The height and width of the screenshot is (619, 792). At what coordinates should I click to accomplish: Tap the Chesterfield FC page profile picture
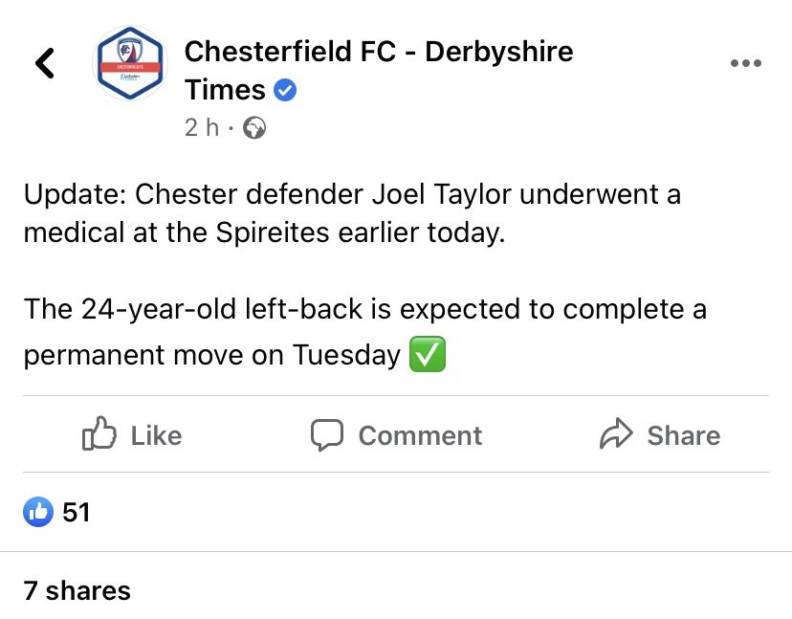(x=130, y=63)
